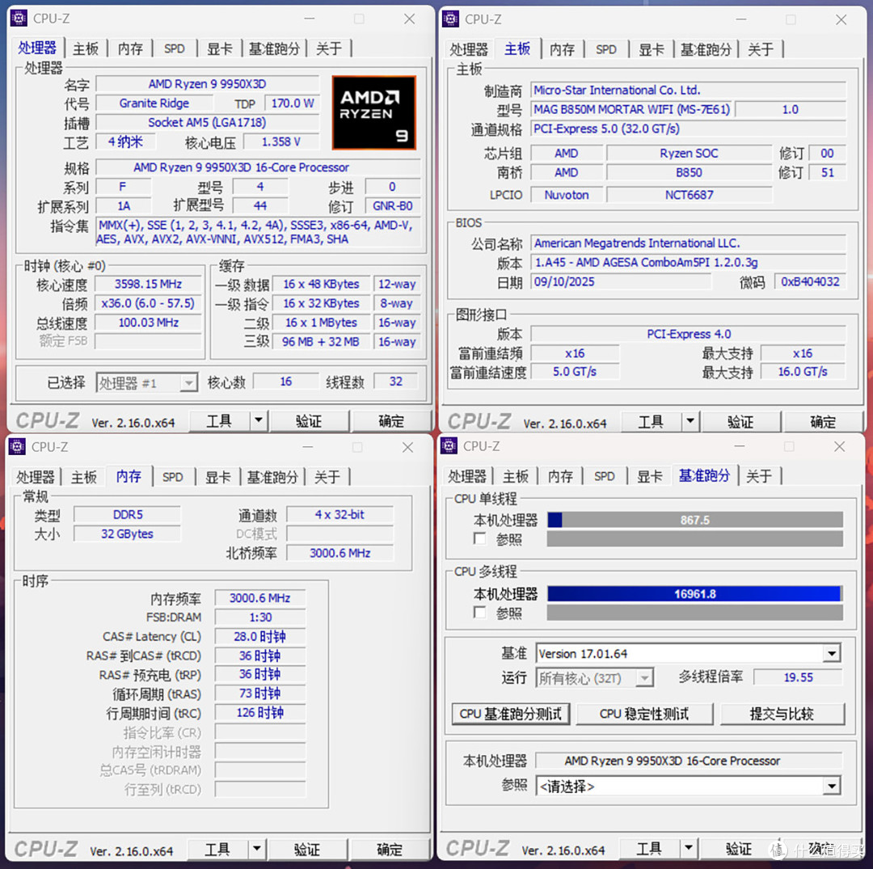Screen dimensions: 873x869
Task: Click the TDP value 170.0 W
Action: pos(293,103)
